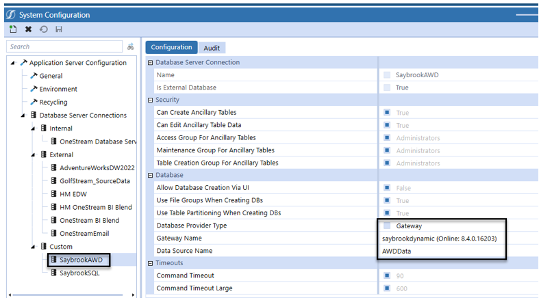This screenshot has width=539, height=300.
Task: Toggle Can Create Ancillary Tables checkbox
Action: pyautogui.click(x=387, y=113)
